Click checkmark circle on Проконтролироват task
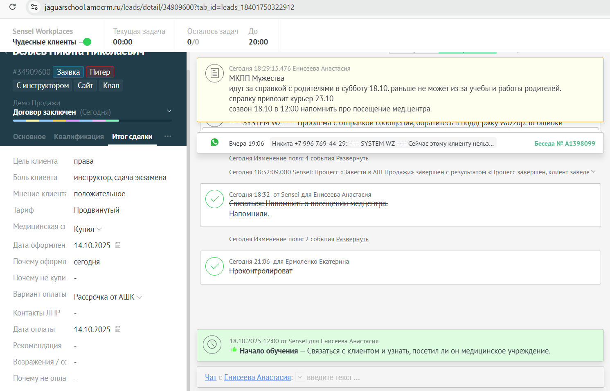Screen dimensions: 610x391 click(214, 267)
